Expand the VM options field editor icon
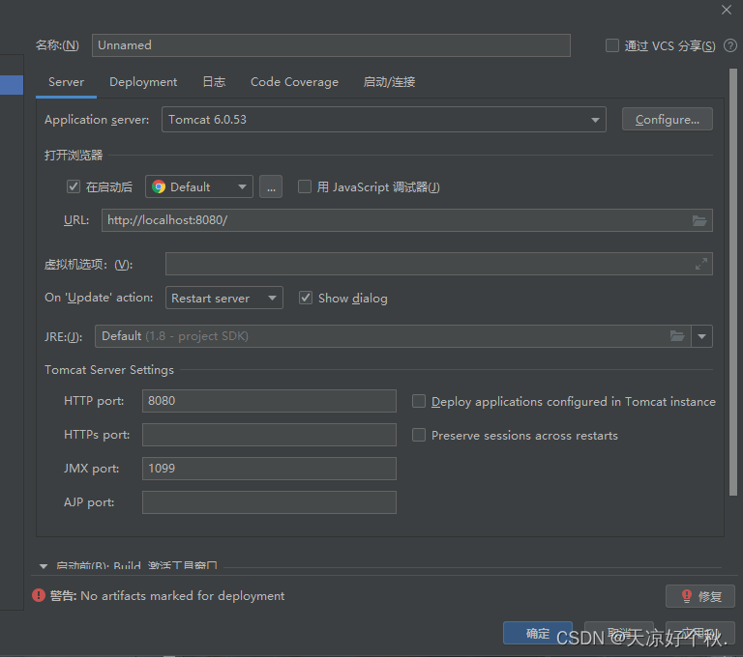 point(701,264)
